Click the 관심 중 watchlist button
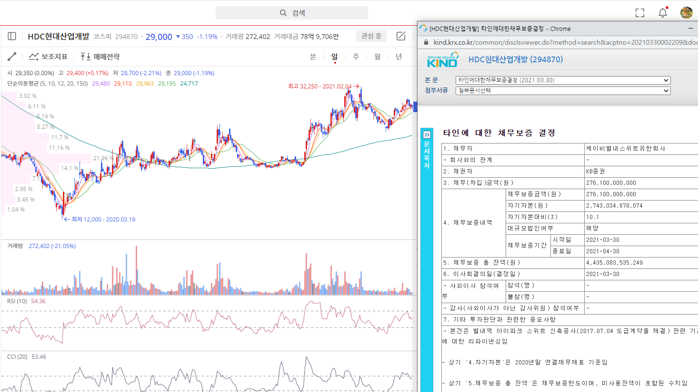 point(371,36)
